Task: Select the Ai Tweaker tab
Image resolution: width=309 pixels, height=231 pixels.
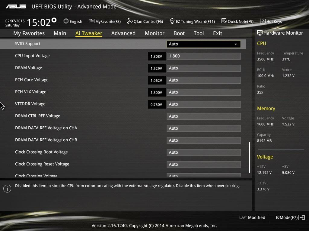Action: point(89,33)
